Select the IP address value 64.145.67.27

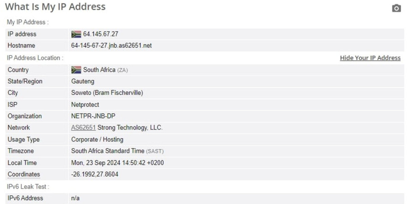101,34
